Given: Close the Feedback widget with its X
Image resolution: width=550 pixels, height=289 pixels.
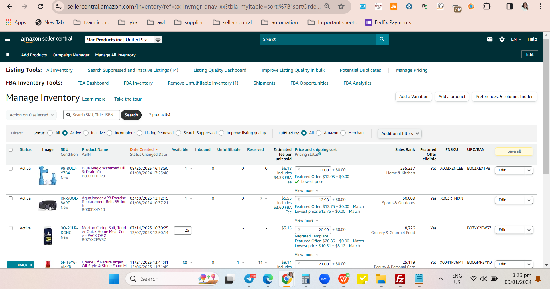Looking at the screenshot, I should click(x=31, y=265).
